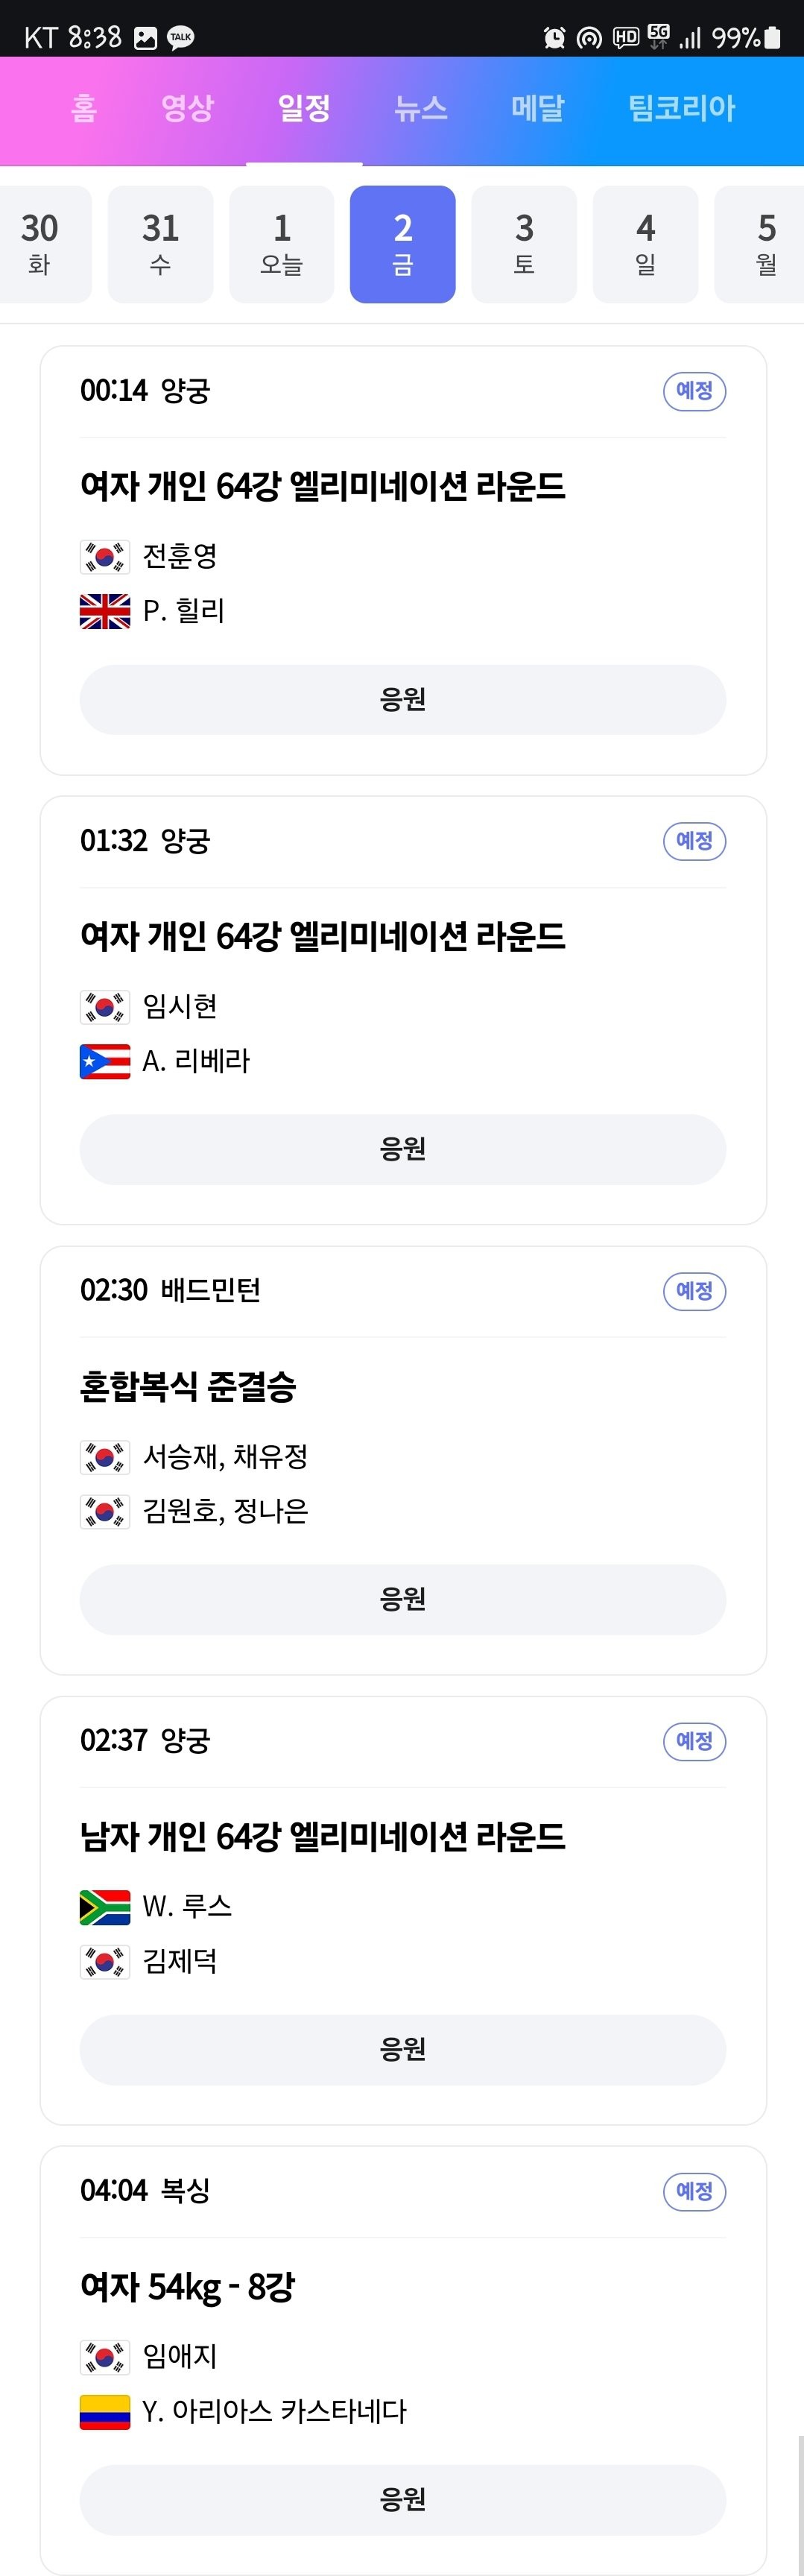The image size is (804, 2576).
Task: Tap the Puerto Rico flag beside A. 리베라
Action: click(105, 1061)
